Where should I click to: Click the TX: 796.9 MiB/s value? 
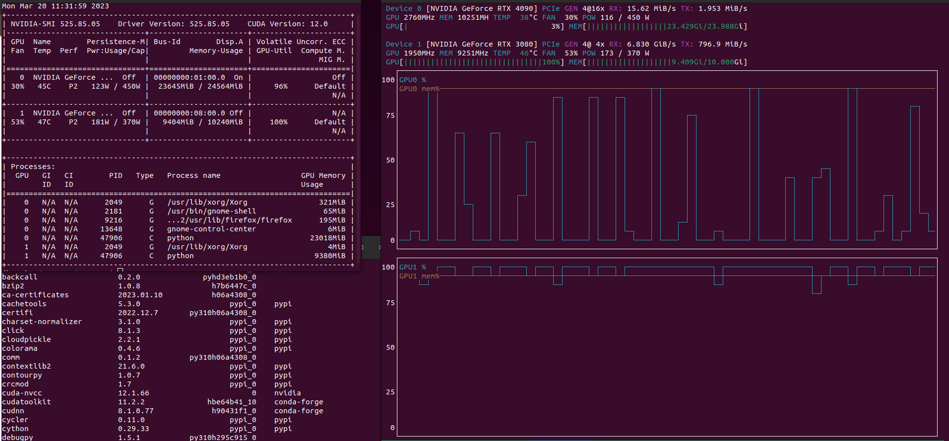coord(714,44)
